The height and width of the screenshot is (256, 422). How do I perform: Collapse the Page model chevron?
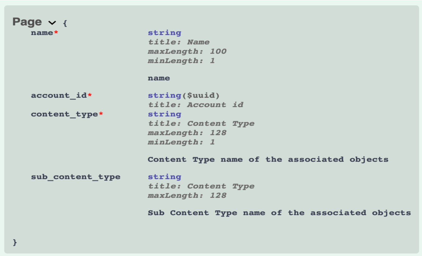point(52,23)
